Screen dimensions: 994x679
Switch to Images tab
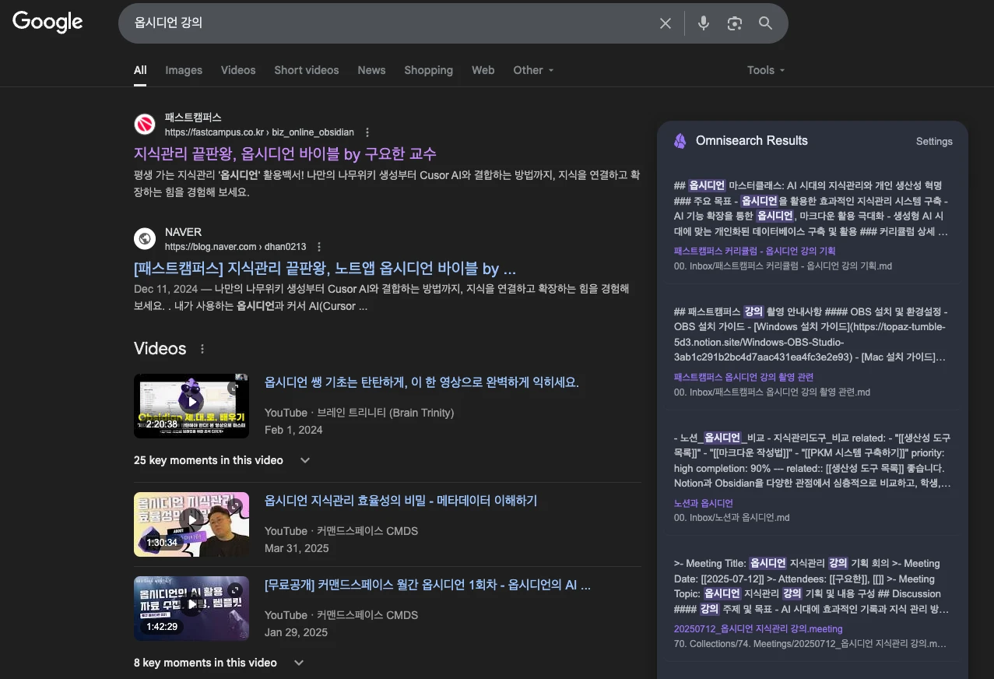(x=184, y=70)
